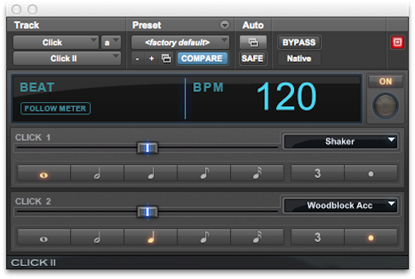
Task: Open the Preset menu round arrow
Action: (x=225, y=25)
